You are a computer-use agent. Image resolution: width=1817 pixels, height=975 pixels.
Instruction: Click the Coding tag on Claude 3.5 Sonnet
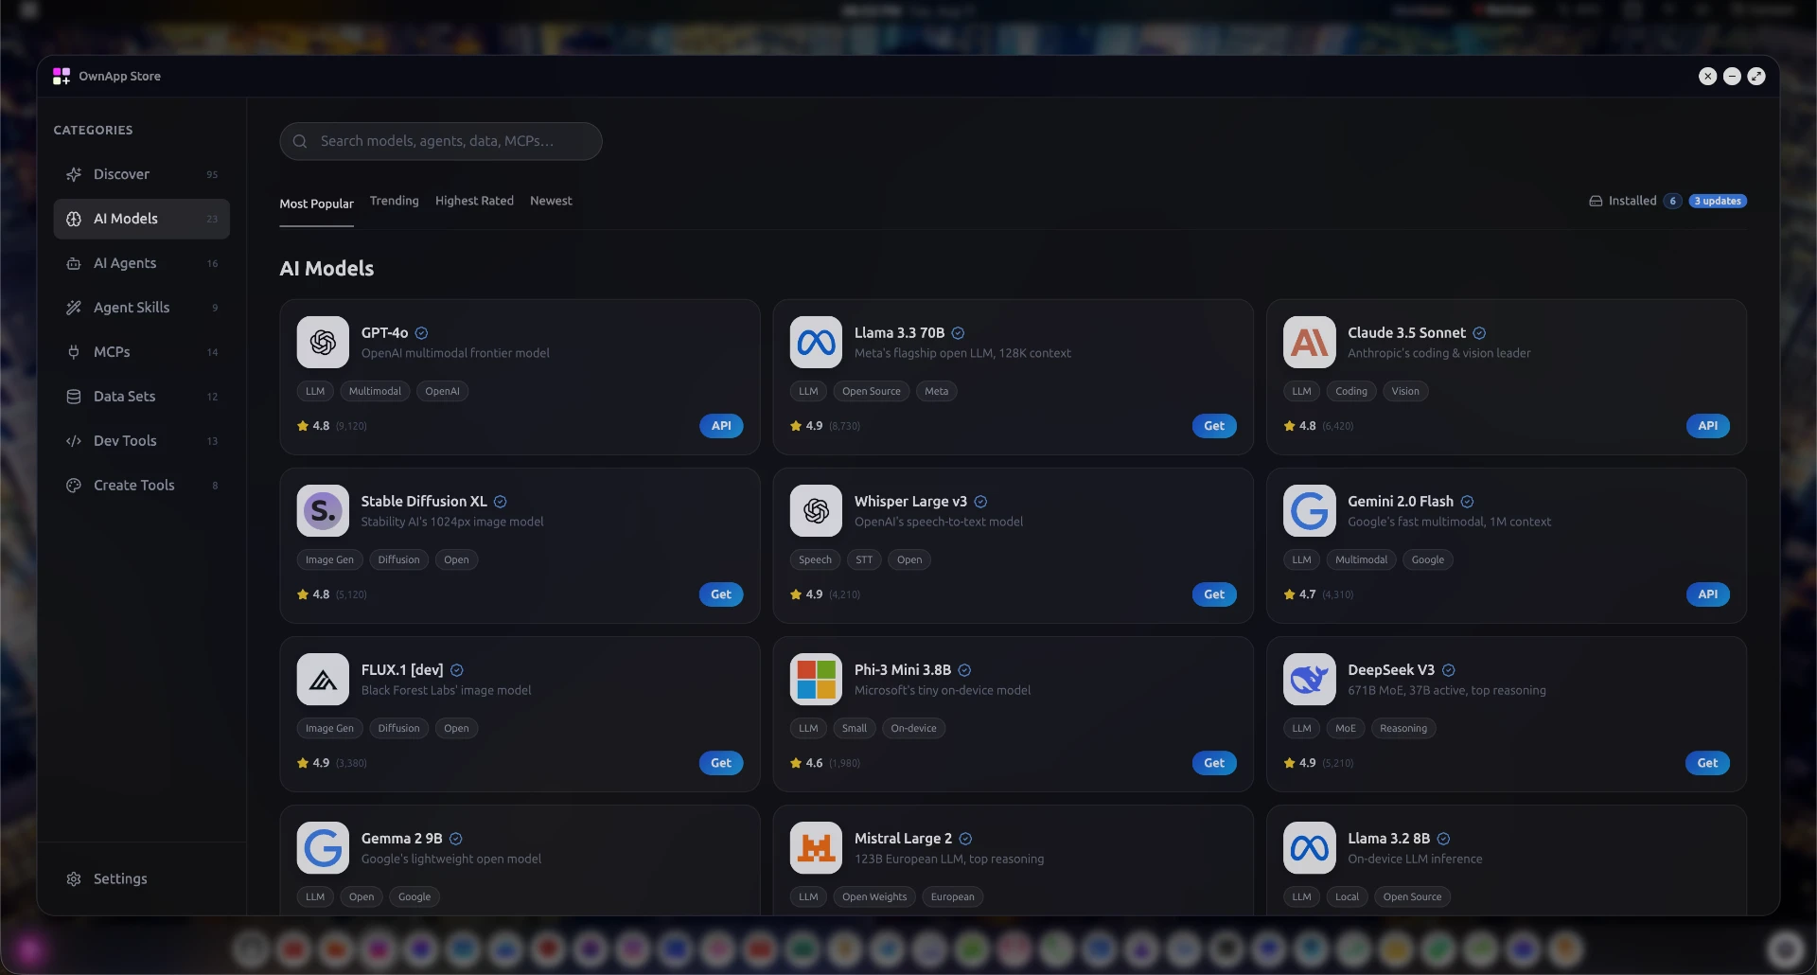pos(1351,391)
